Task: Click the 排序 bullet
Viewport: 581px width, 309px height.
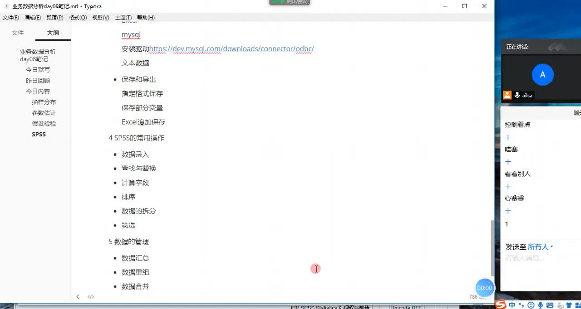Action: (x=128, y=197)
